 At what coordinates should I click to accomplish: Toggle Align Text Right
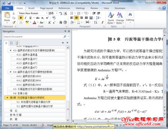coord(81,18)
